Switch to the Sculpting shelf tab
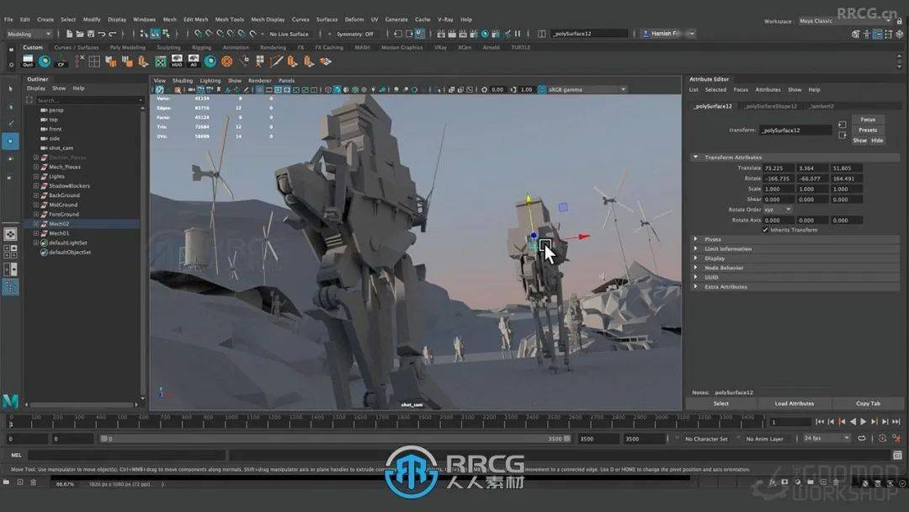The image size is (909, 512). pyautogui.click(x=168, y=47)
